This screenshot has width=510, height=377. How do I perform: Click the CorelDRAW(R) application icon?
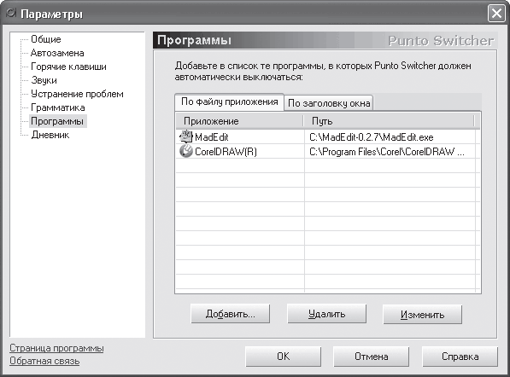(186, 151)
